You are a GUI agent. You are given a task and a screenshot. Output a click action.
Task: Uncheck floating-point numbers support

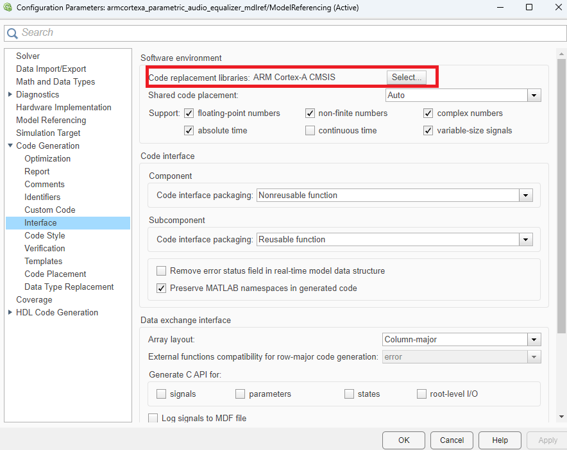pos(189,113)
